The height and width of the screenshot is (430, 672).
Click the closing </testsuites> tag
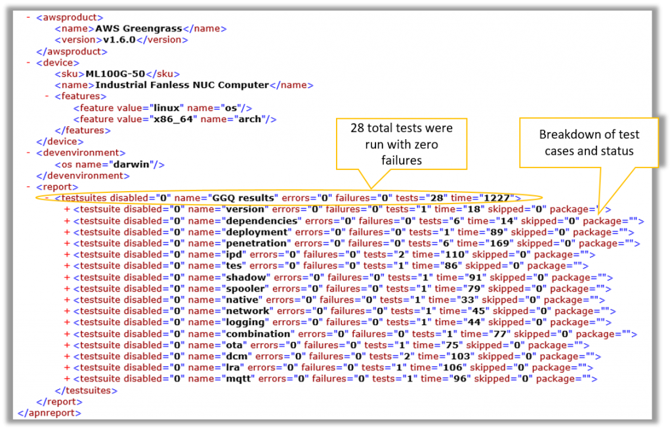tap(86, 391)
